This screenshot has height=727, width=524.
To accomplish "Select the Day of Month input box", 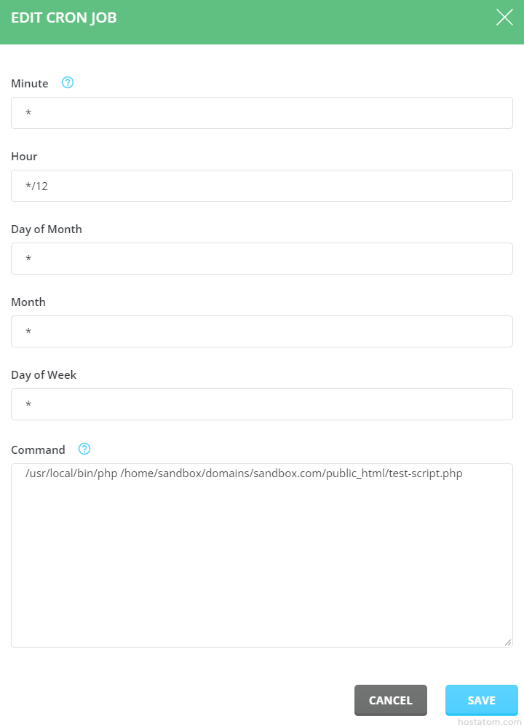I will [262, 259].
